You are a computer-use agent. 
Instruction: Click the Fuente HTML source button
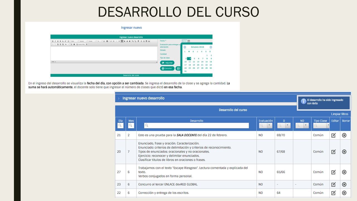(x=81, y=44)
